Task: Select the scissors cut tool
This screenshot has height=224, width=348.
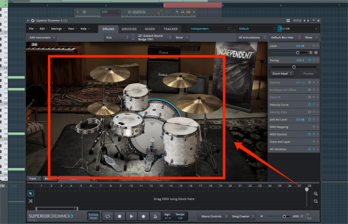Action: tap(30, 201)
